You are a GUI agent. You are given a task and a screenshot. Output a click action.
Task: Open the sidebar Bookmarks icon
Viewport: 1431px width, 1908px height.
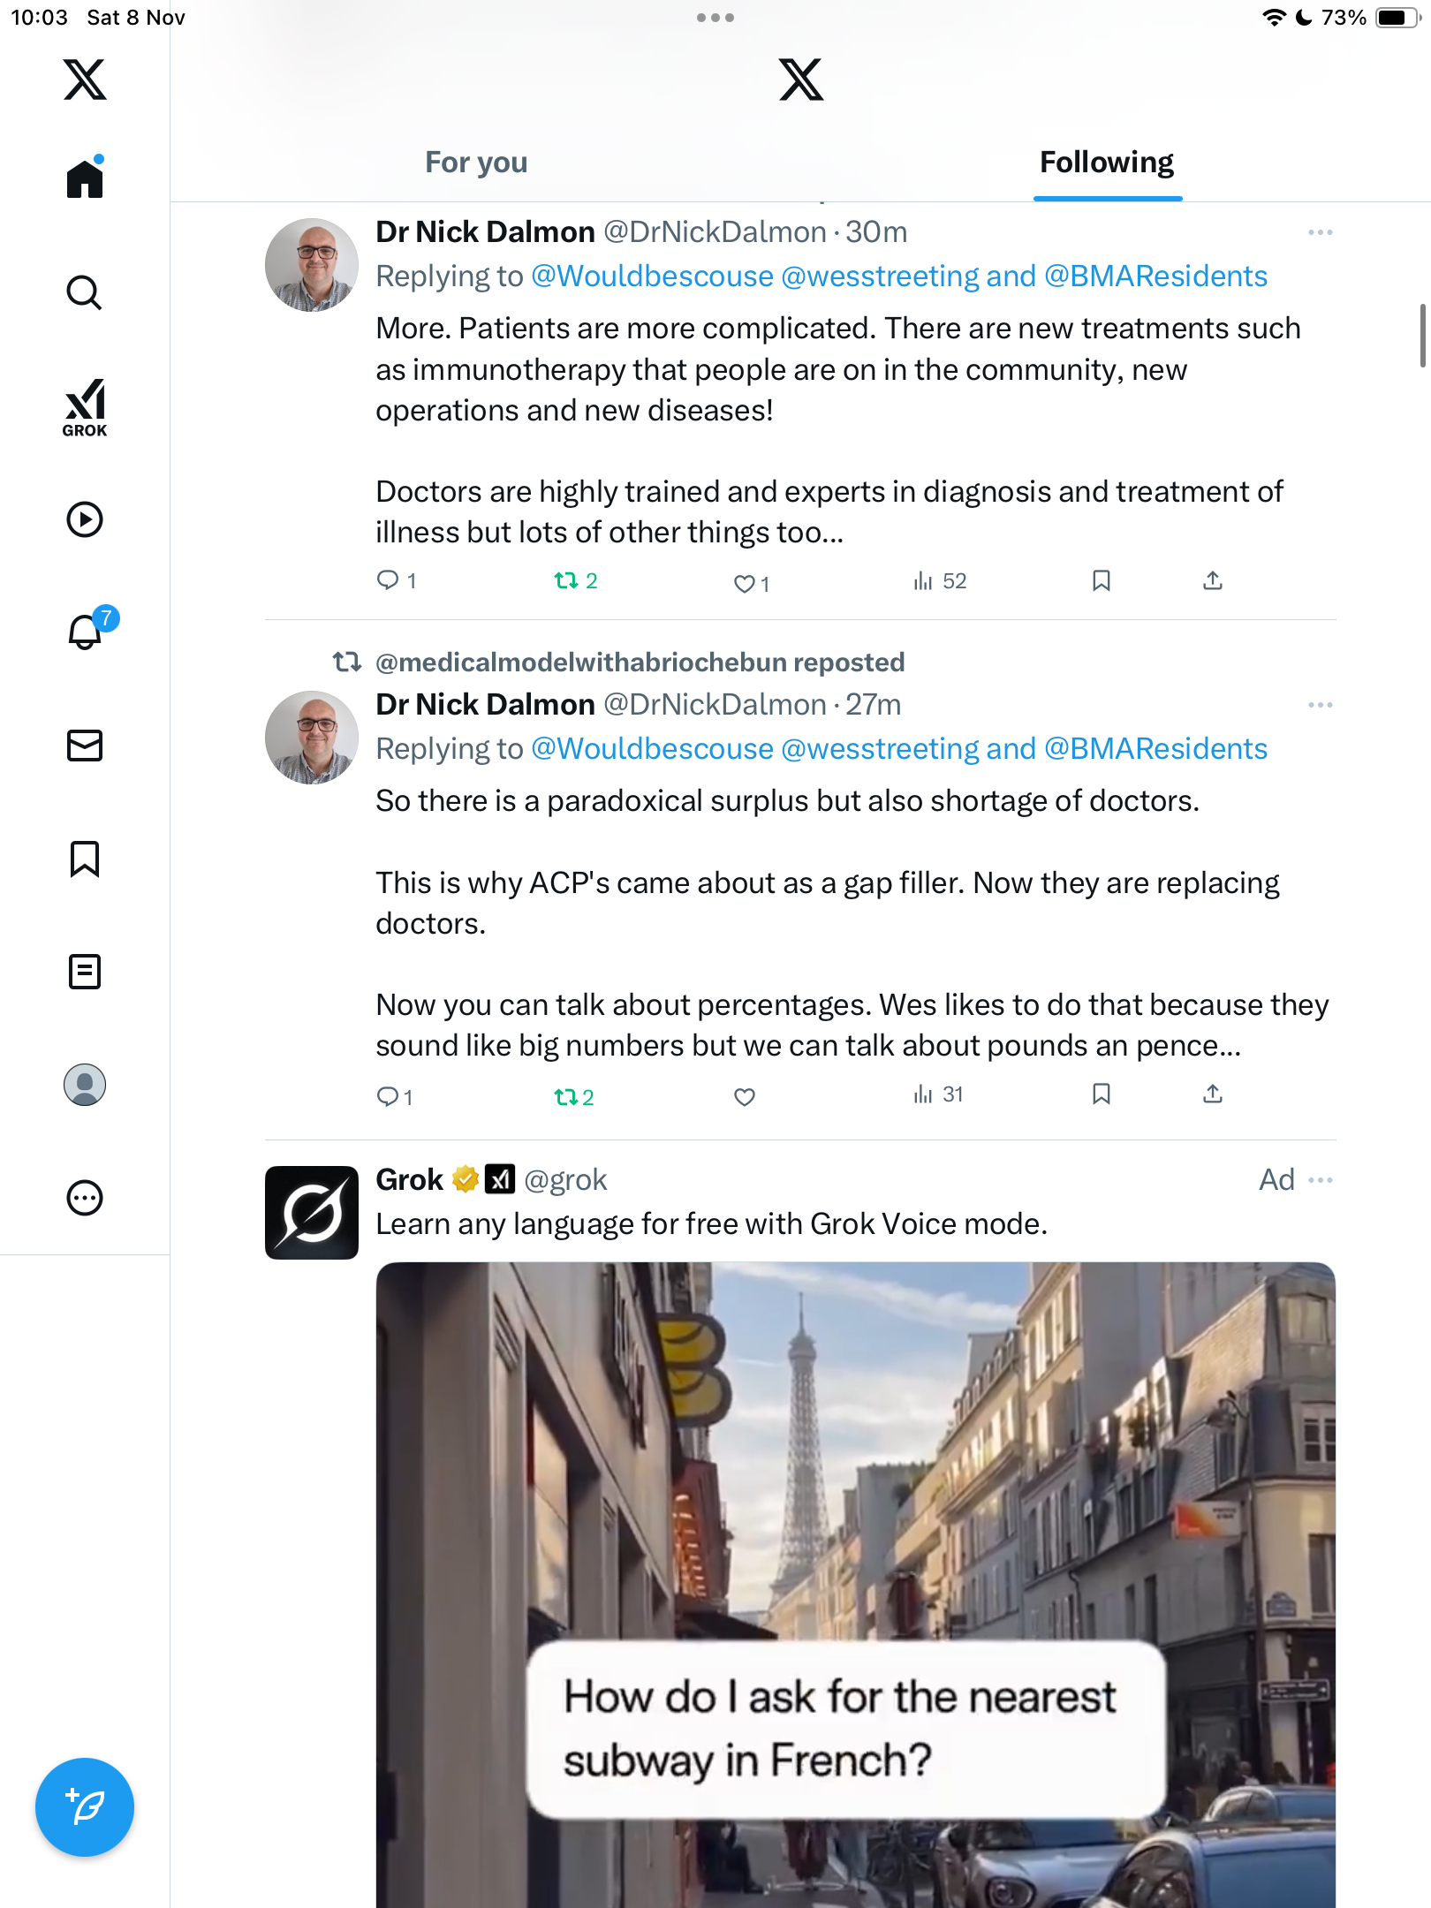85,859
